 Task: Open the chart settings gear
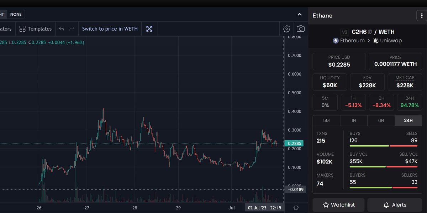point(286,28)
